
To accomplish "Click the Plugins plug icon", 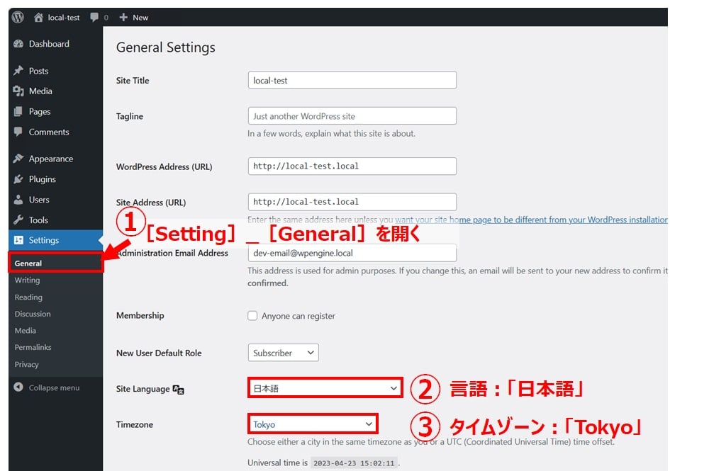I will pyautogui.click(x=18, y=178).
